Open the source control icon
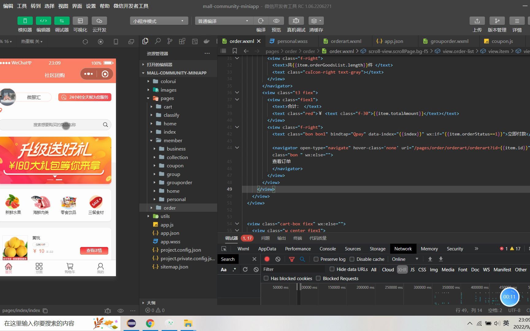The image size is (530, 331). coord(170,41)
